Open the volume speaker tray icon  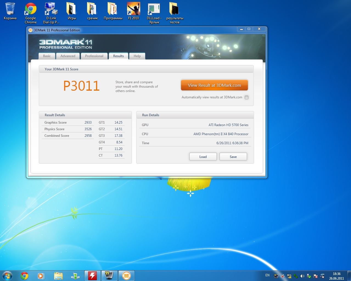click(302, 276)
